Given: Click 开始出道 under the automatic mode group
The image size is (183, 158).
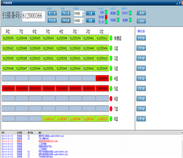Looking at the screenshot, I should tap(52, 20).
